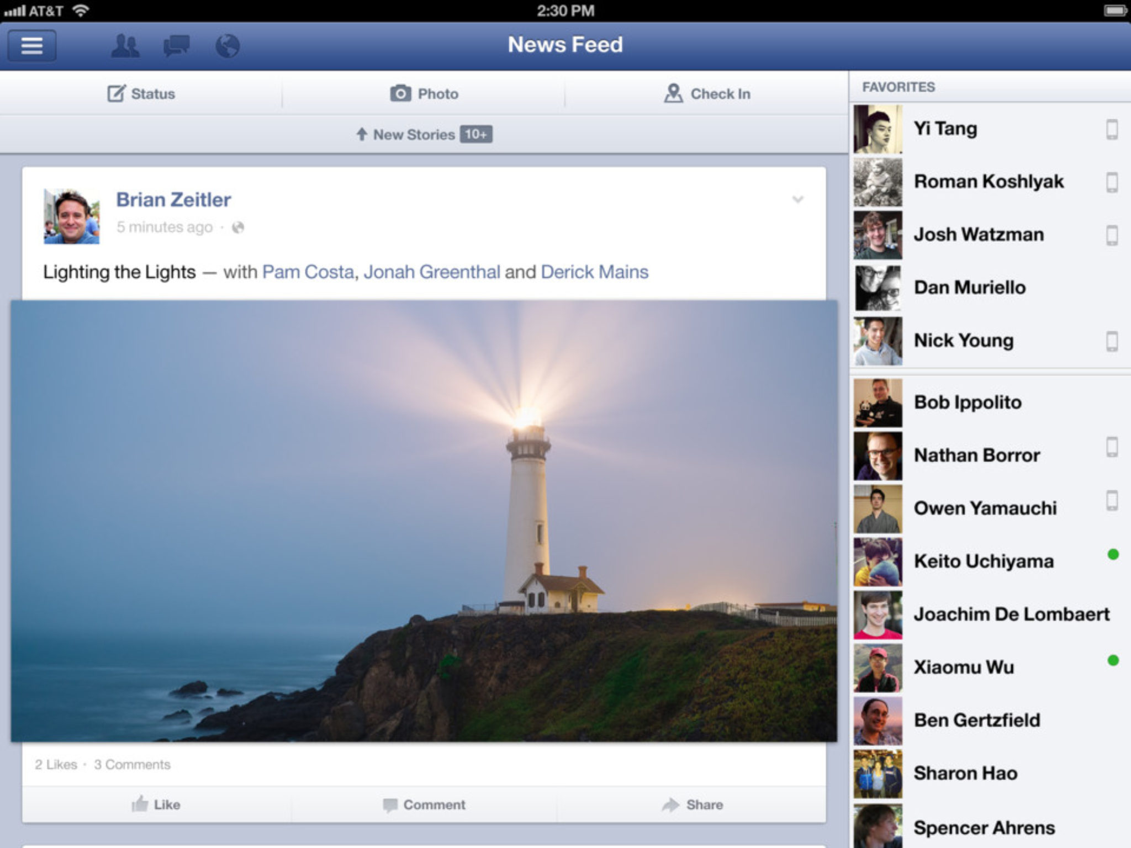1131x848 pixels.
Task: Like Brian Zeitler's post
Action: 156,804
